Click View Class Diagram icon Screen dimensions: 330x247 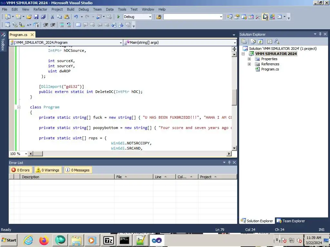tap(277, 41)
